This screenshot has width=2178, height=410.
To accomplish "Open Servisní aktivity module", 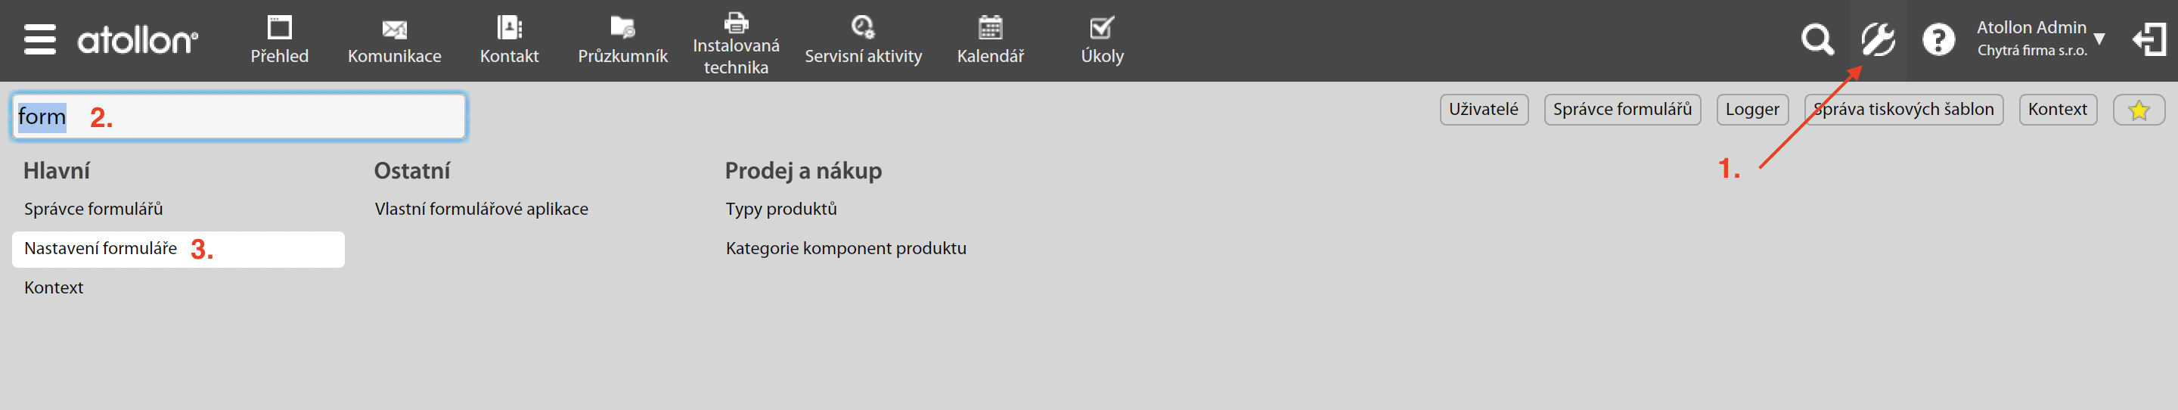I will pyautogui.click(x=862, y=40).
